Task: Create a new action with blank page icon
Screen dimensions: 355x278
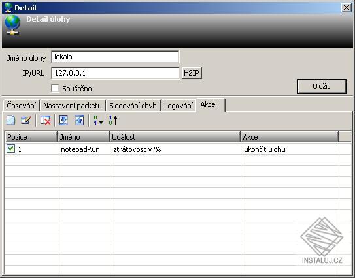Action: 10,120
